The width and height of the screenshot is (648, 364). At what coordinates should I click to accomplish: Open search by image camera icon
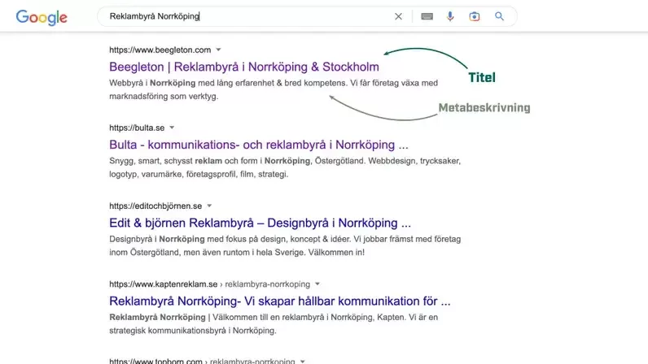point(475,16)
